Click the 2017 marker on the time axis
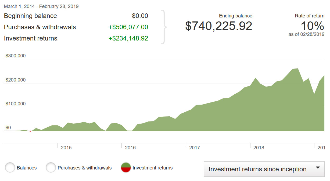The width and height of the screenshot is (330, 181). (195, 148)
